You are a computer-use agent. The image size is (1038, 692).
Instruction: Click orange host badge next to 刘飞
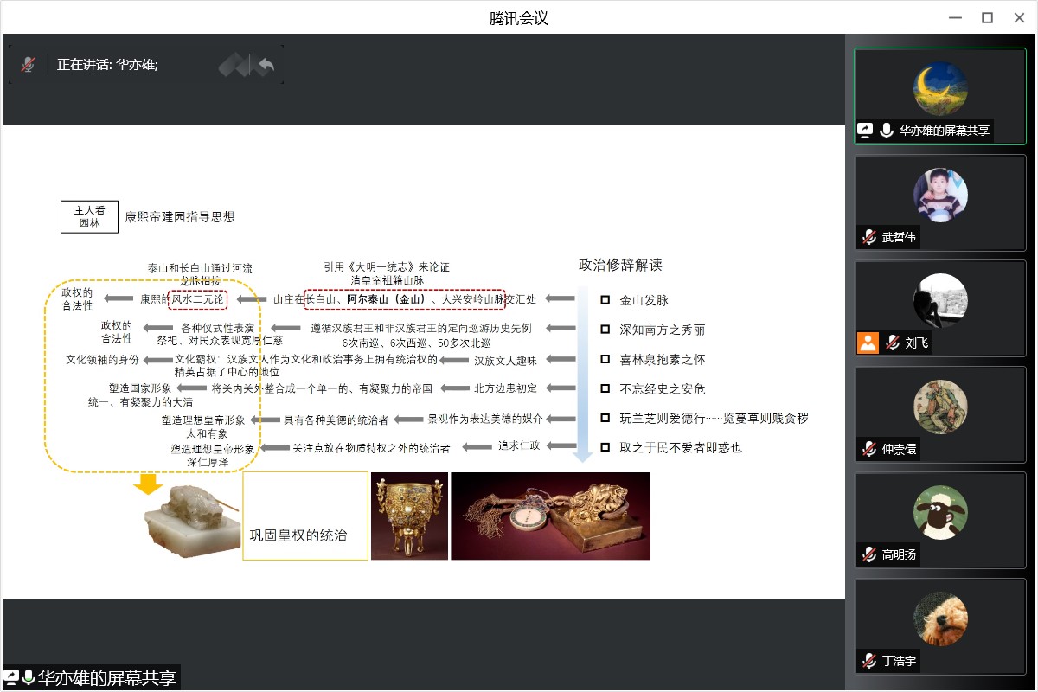coord(868,343)
